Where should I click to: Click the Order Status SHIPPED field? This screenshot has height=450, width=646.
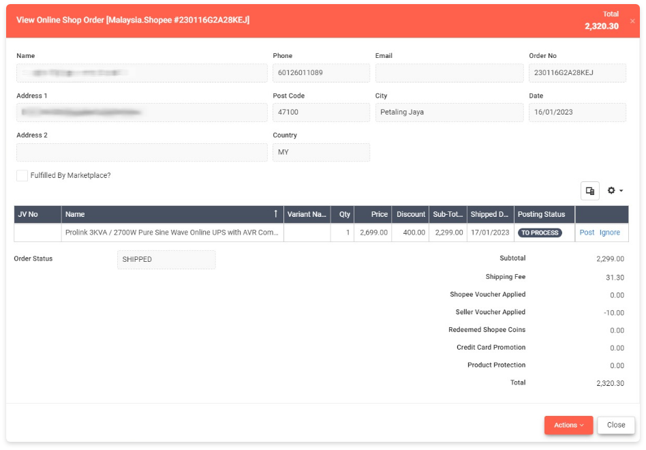tap(166, 260)
